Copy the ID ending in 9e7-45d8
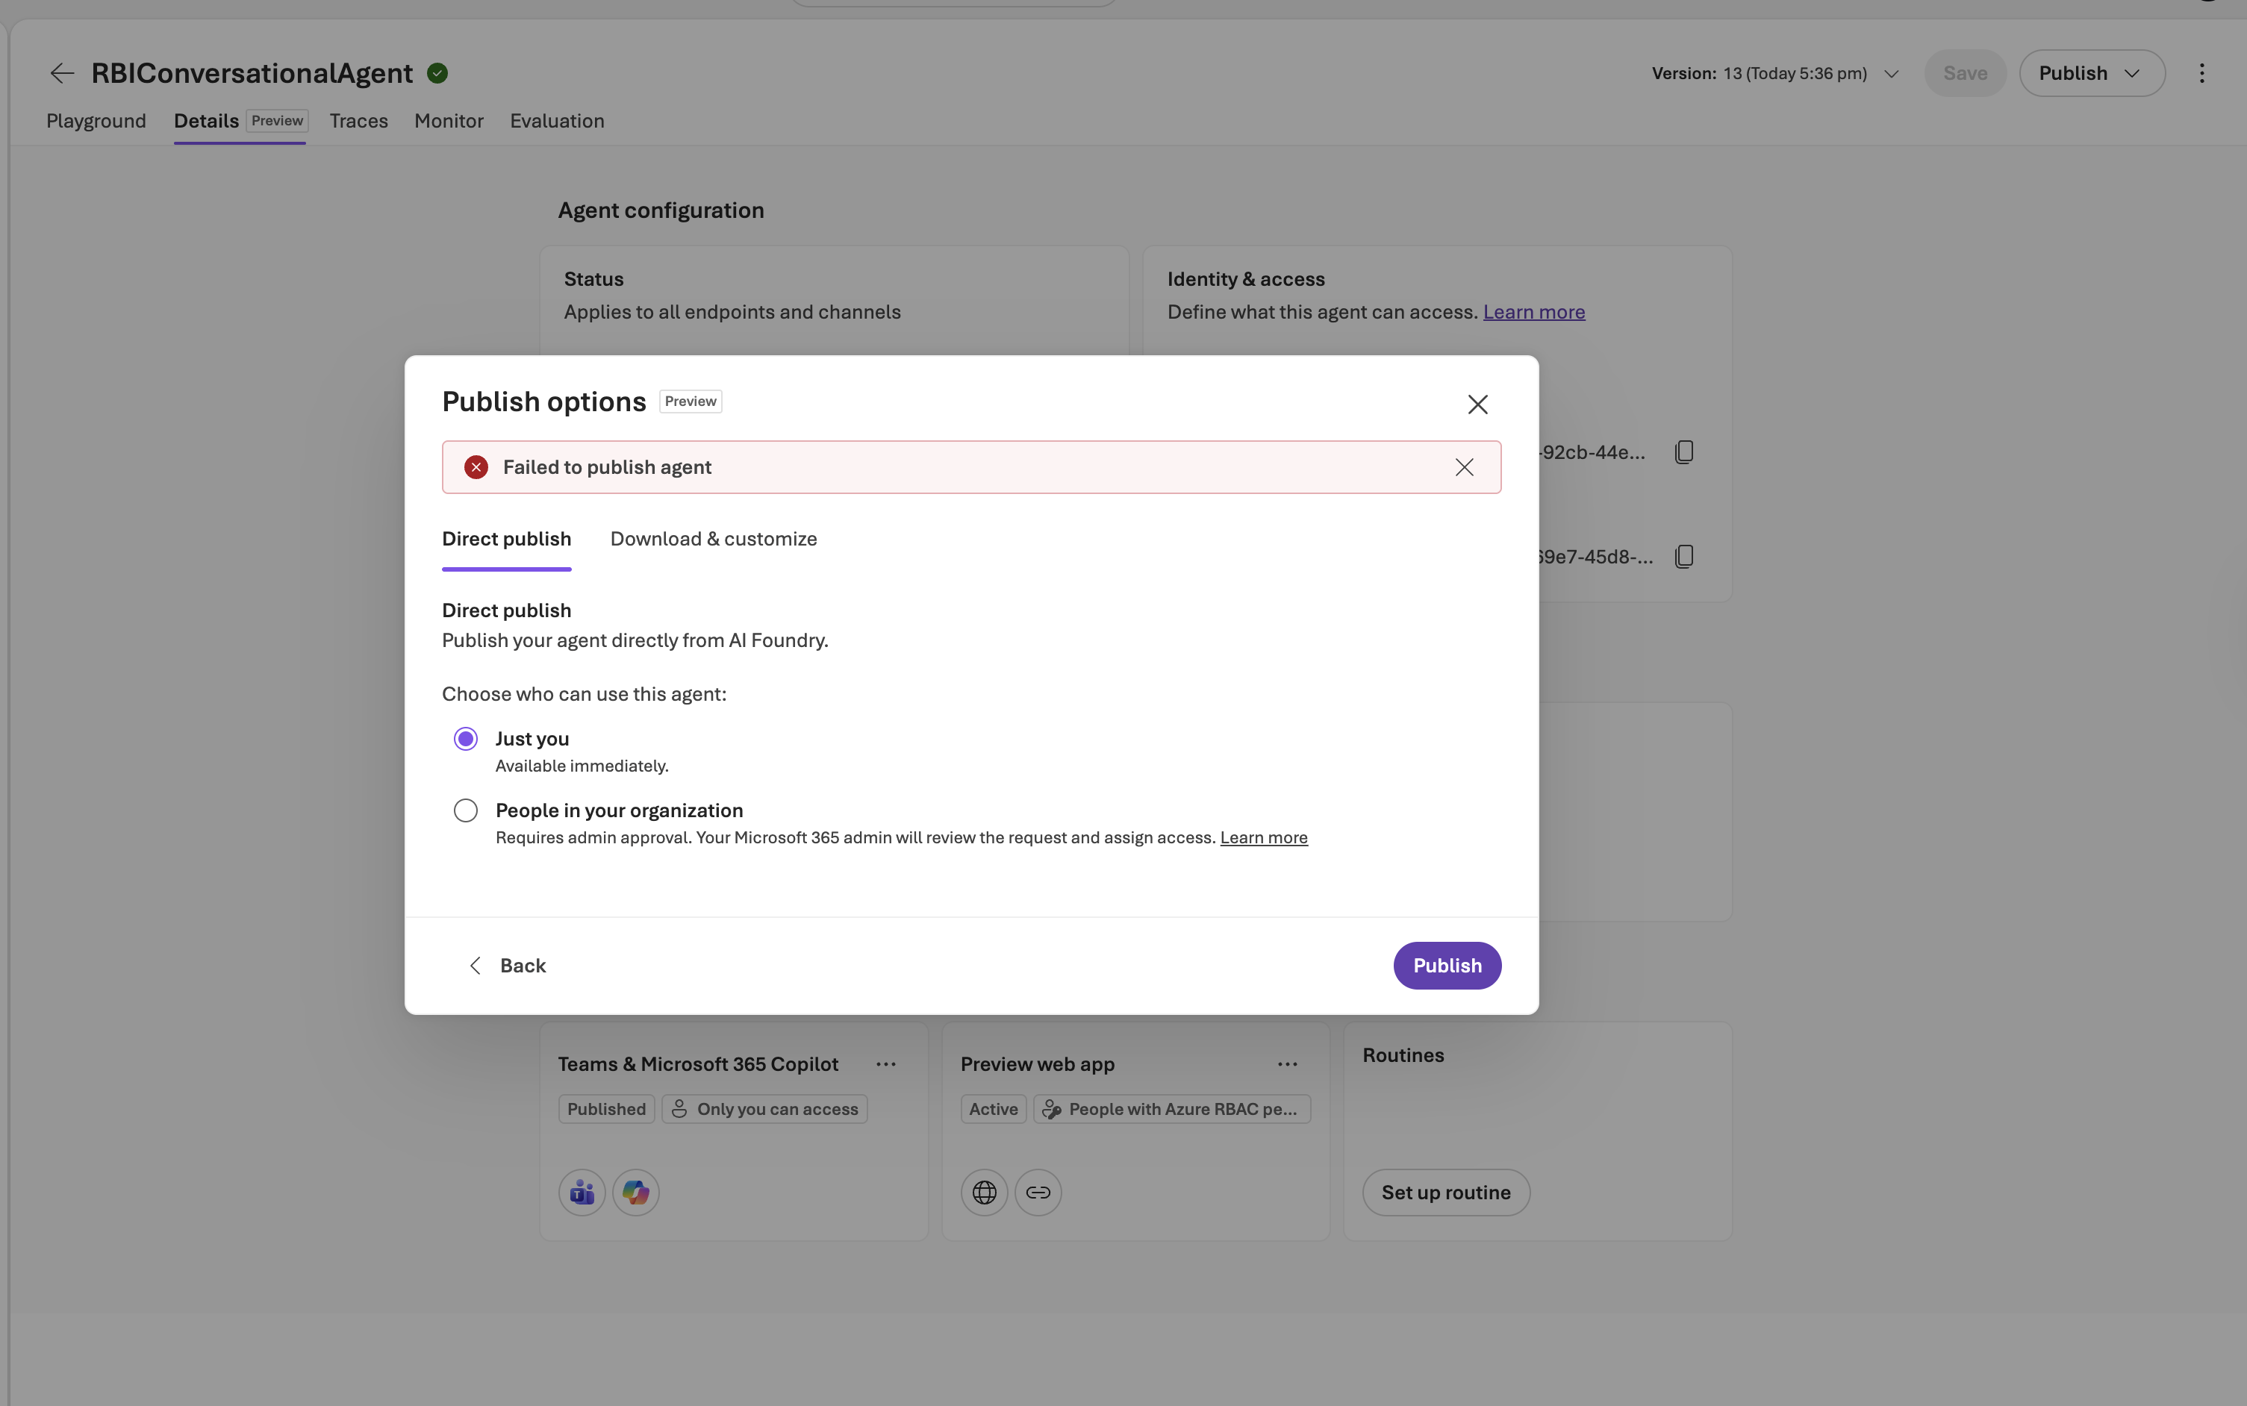Viewport: 2247px width, 1406px height. pyautogui.click(x=1684, y=557)
